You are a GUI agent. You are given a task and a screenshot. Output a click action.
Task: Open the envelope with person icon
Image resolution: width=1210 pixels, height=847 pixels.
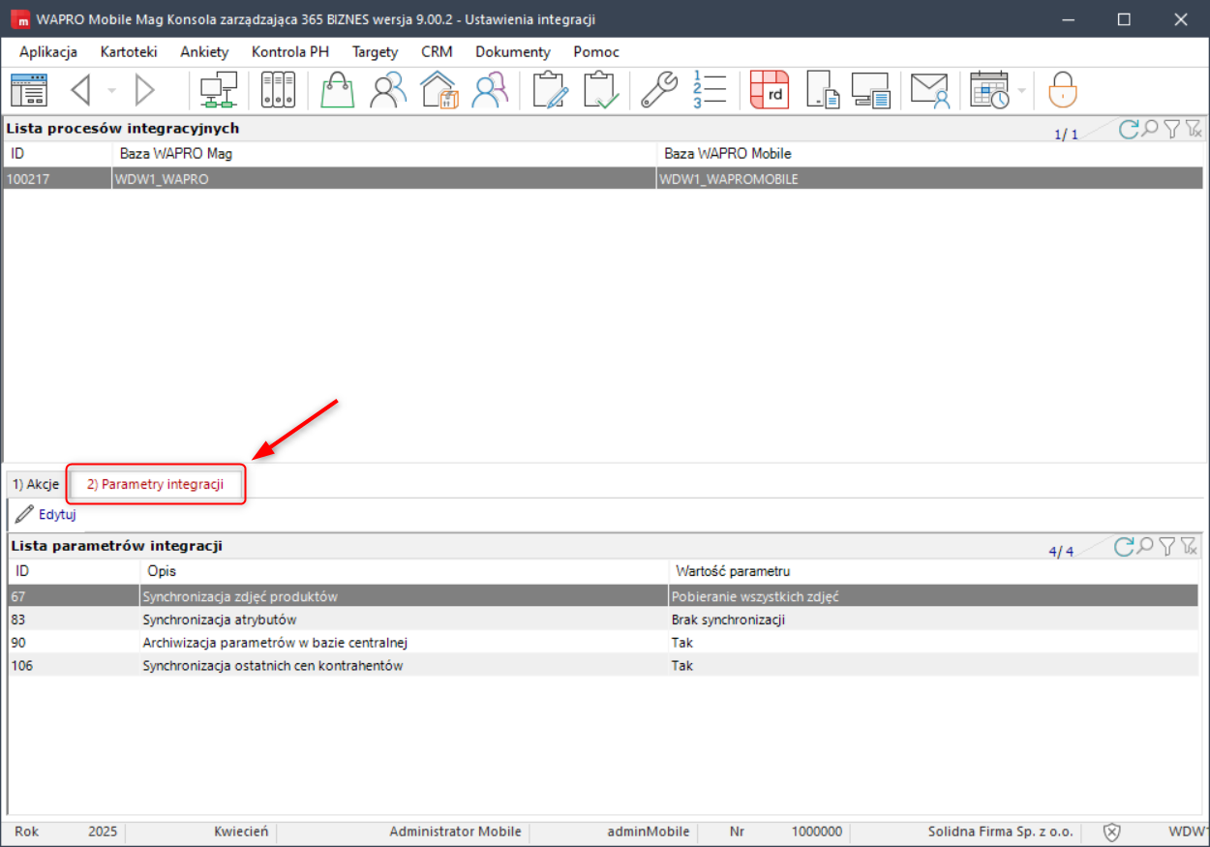coord(930,90)
